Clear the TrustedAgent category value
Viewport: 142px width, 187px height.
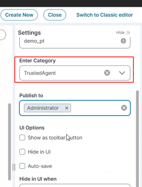click(107, 73)
